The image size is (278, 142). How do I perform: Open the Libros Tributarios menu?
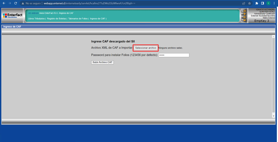pyautogui.click(x=36, y=19)
